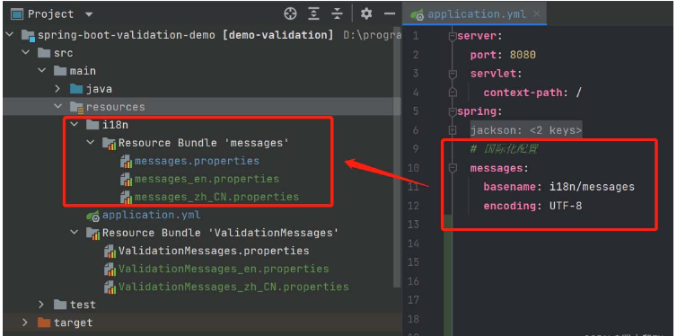Click the src folder icon
This screenshot has height=336, width=677.
(44, 53)
